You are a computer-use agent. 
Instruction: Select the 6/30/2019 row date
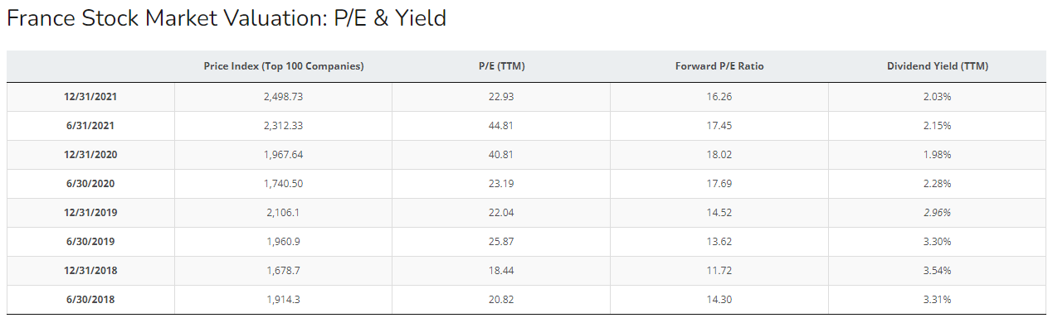(x=90, y=242)
